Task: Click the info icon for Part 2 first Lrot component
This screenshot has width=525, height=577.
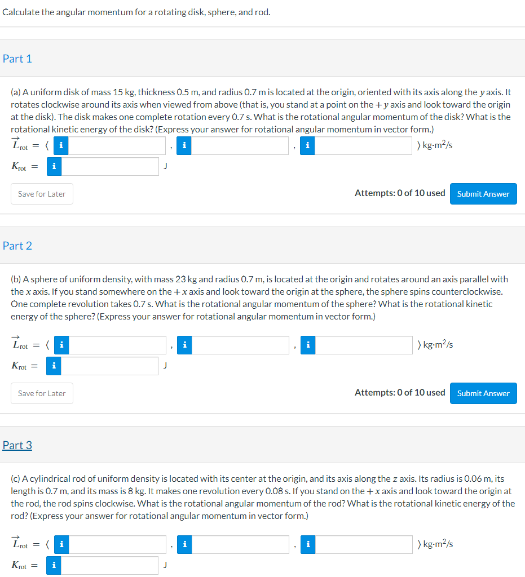Action: click(61, 344)
